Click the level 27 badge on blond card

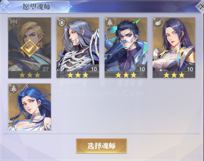coord(45,69)
